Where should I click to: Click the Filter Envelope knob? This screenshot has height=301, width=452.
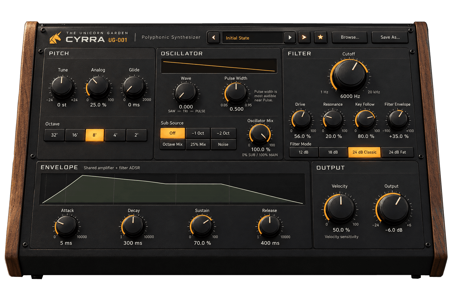(x=398, y=119)
